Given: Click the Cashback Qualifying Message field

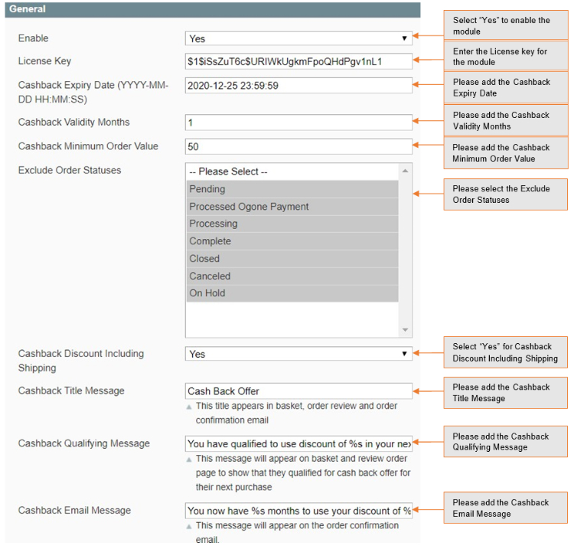Looking at the screenshot, I should pos(298,443).
